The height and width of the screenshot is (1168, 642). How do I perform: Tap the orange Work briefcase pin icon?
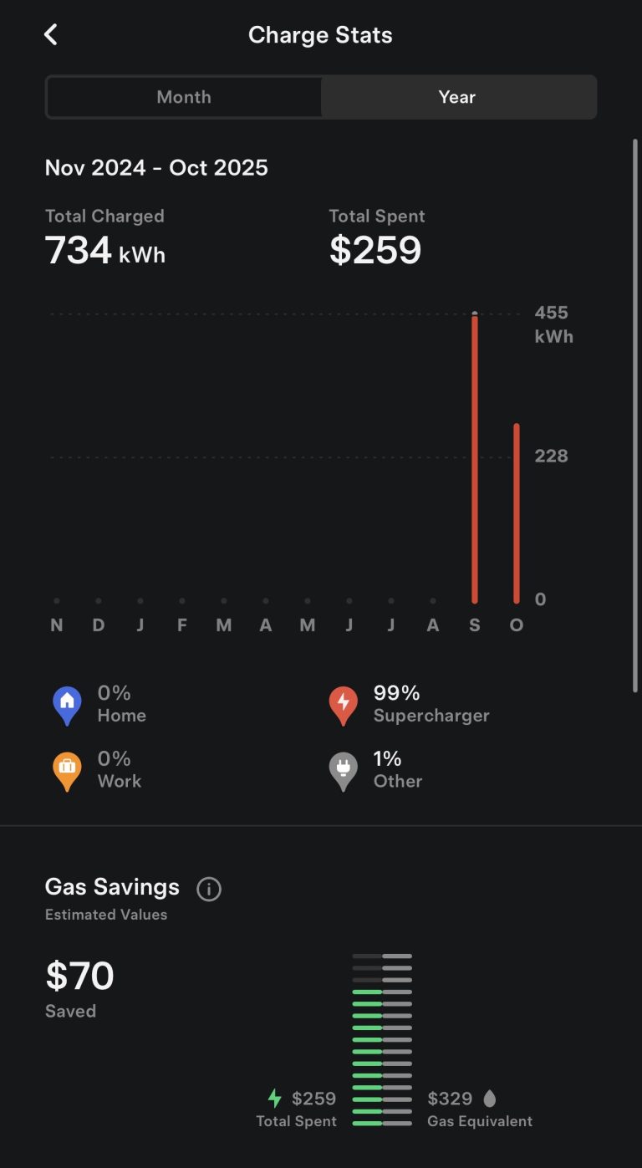pyautogui.click(x=67, y=771)
